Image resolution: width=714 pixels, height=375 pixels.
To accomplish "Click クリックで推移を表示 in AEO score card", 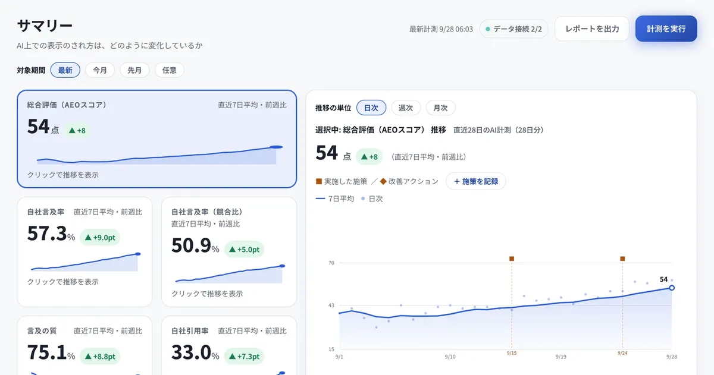I will click(63, 175).
